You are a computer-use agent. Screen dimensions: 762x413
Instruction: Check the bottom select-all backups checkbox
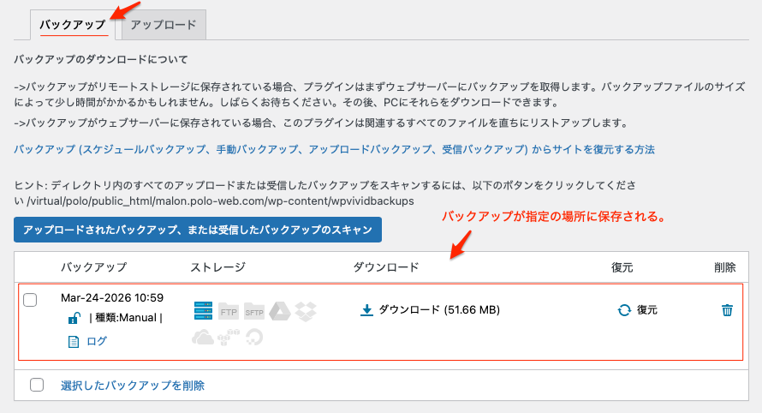click(x=37, y=385)
